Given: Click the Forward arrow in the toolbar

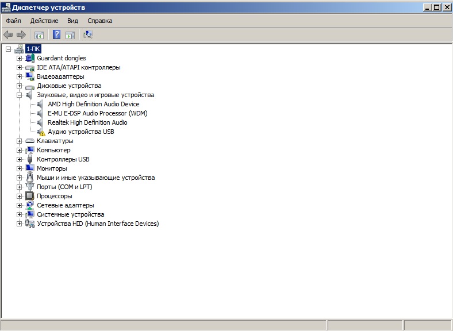Looking at the screenshot, I should tap(21, 34).
